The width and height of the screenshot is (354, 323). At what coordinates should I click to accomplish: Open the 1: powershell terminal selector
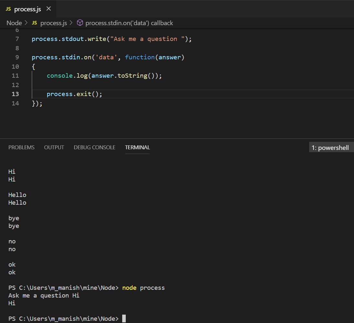(x=331, y=147)
